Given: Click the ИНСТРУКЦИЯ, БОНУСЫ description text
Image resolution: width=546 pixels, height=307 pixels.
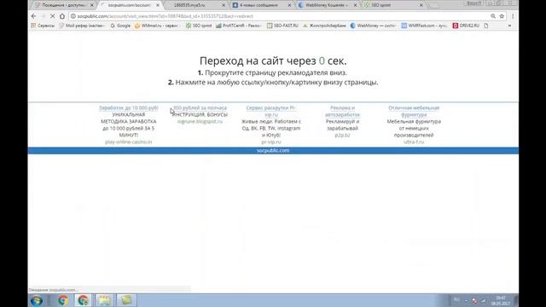Looking at the screenshot, I should click(200, 114).
